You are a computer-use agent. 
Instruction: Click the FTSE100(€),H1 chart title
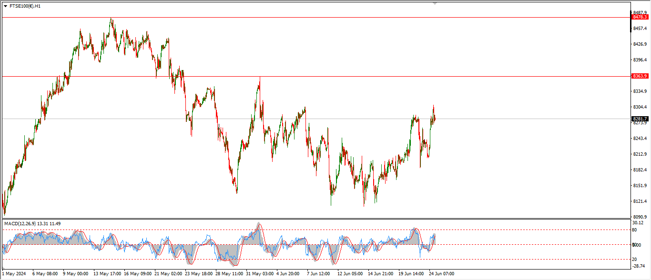[25, 6]
